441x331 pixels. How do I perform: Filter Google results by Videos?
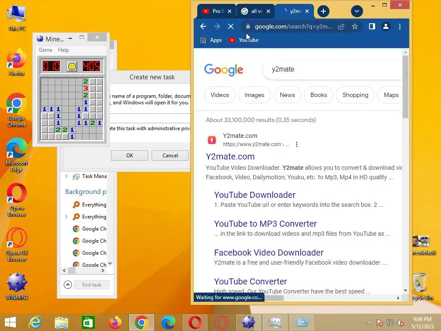point(220,95)
